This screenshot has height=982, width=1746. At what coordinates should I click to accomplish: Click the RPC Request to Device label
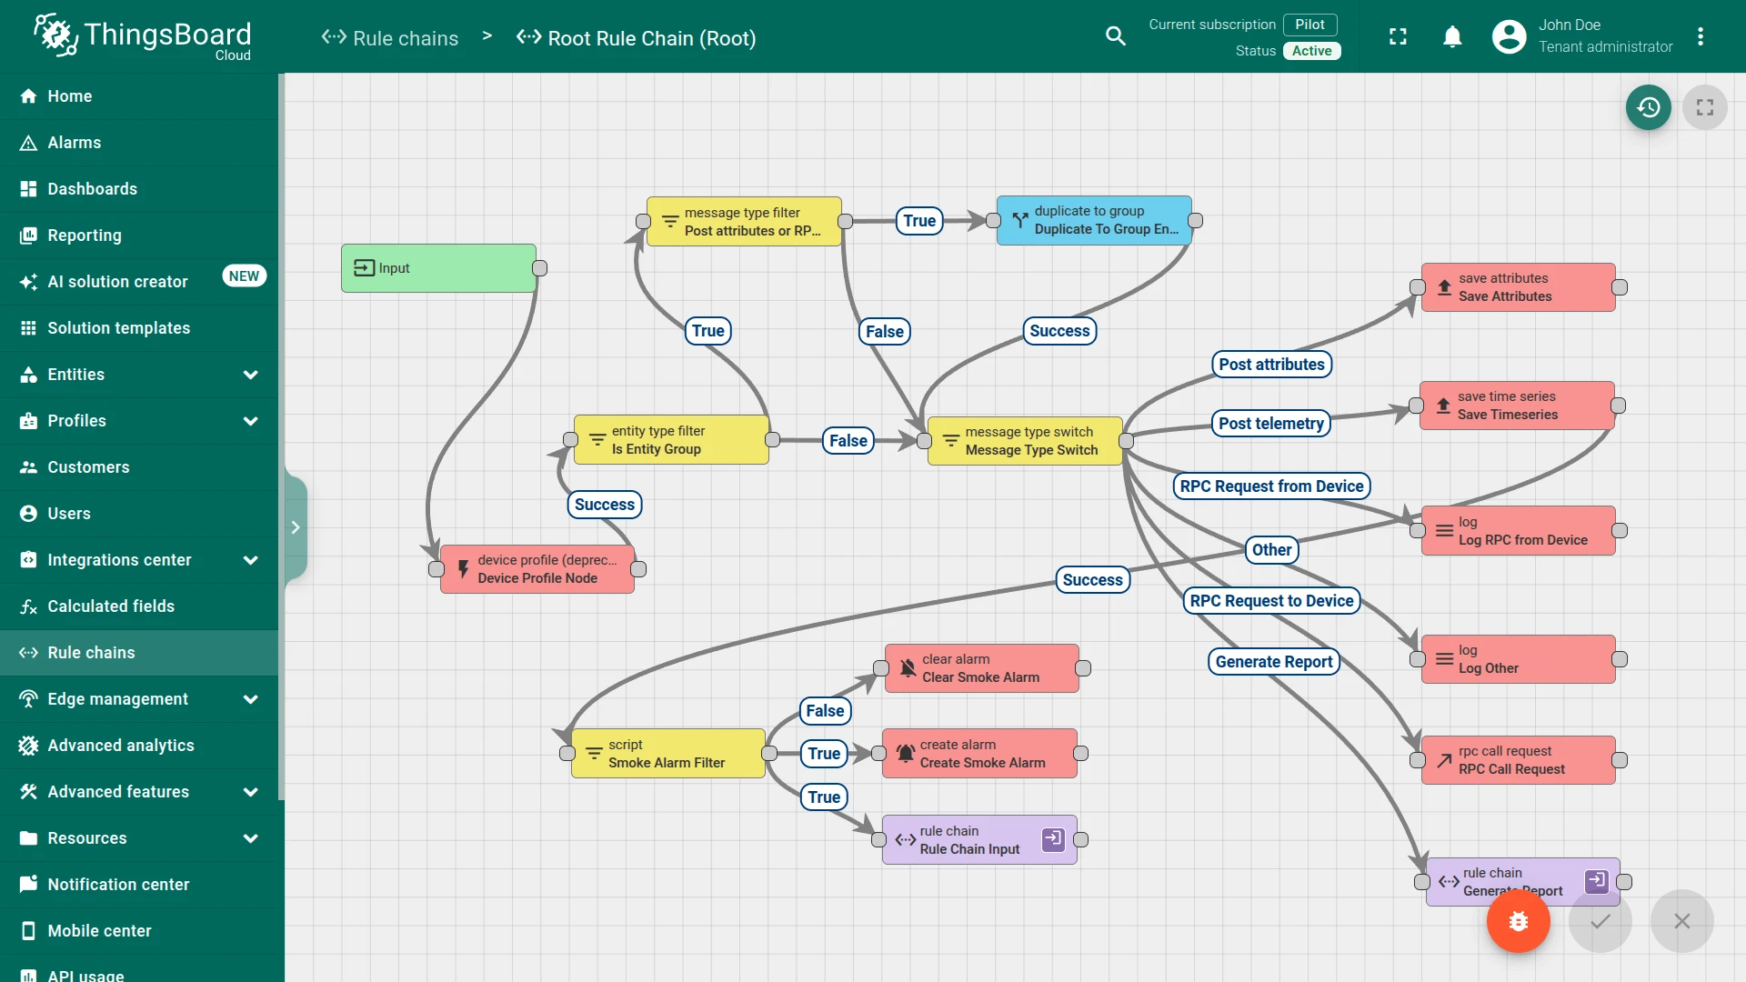(1271, 601)
